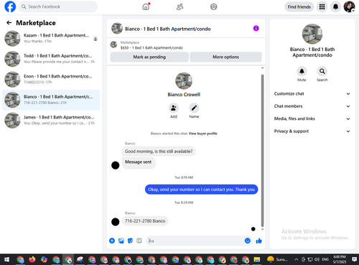Click the blue 'Okay, send your number' message
The image size is (359, 265).
(x=201, y=190)
